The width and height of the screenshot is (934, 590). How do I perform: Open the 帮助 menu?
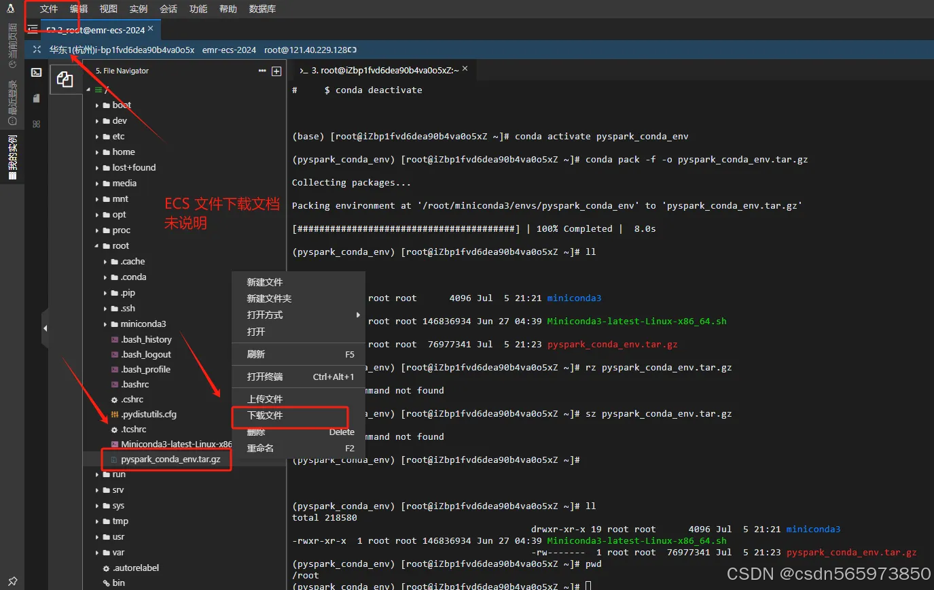pos(228,9)
